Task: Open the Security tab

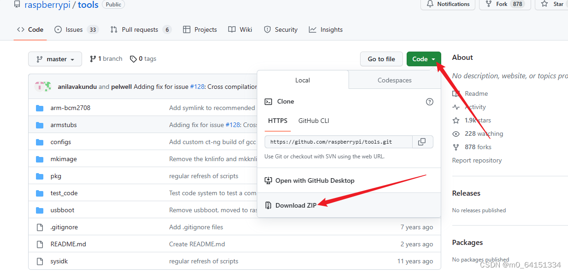Action: tap(280, 29)
